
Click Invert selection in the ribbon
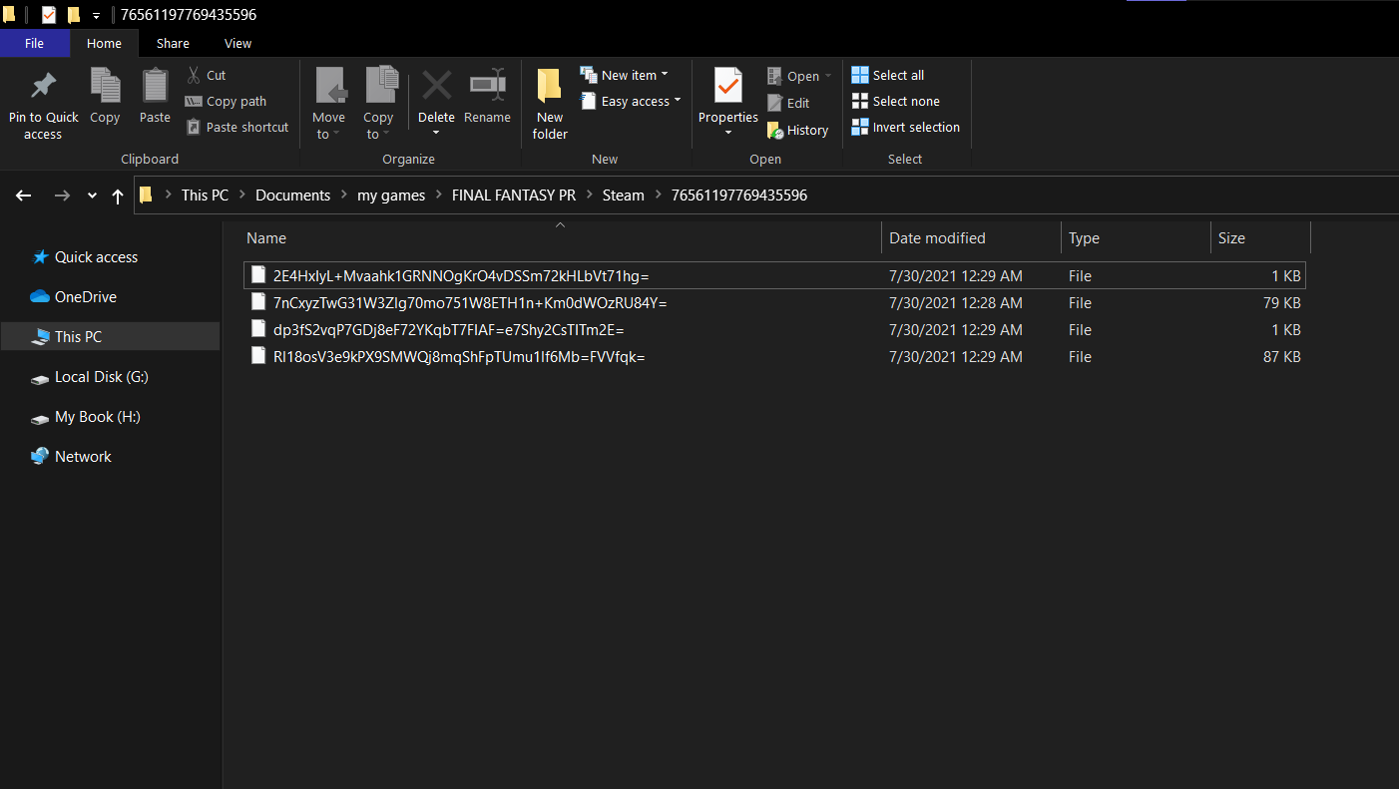[905, 127]
